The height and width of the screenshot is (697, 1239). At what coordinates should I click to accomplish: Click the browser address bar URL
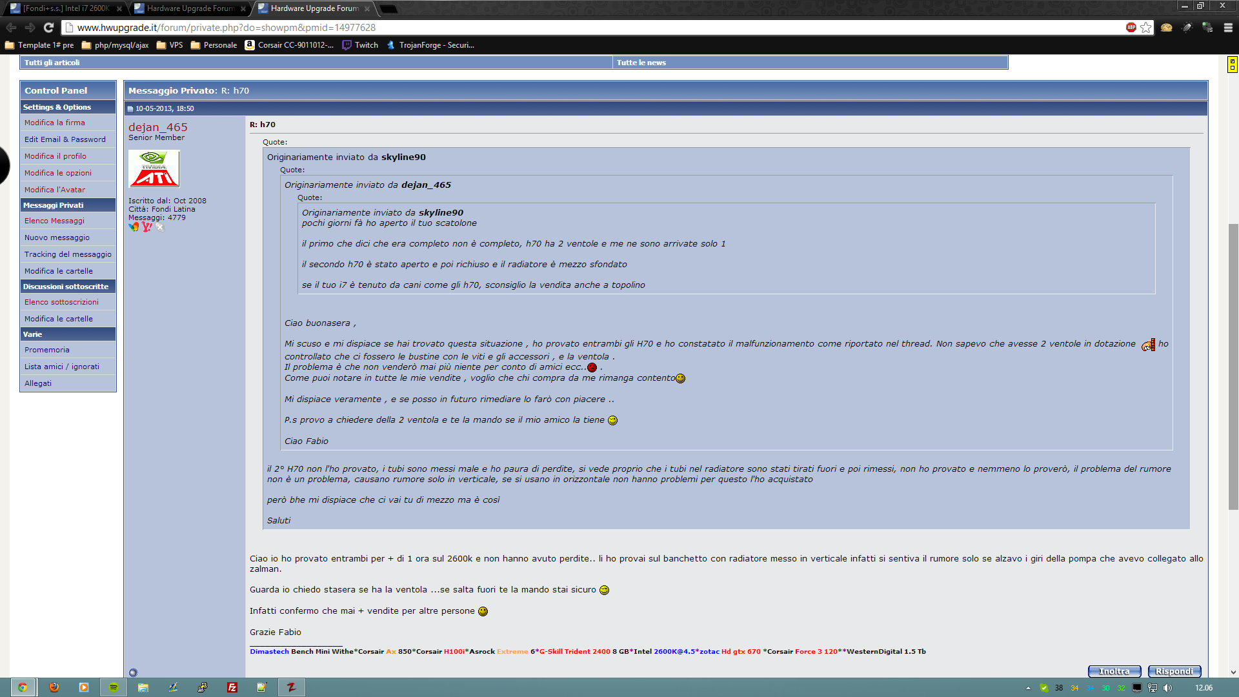pos(226,28)
